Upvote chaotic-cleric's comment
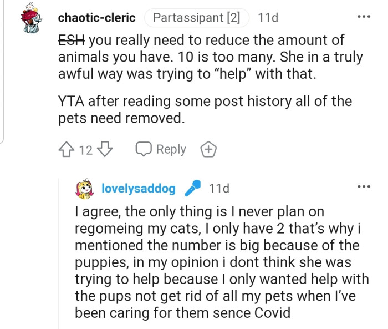 coord(65,149)
